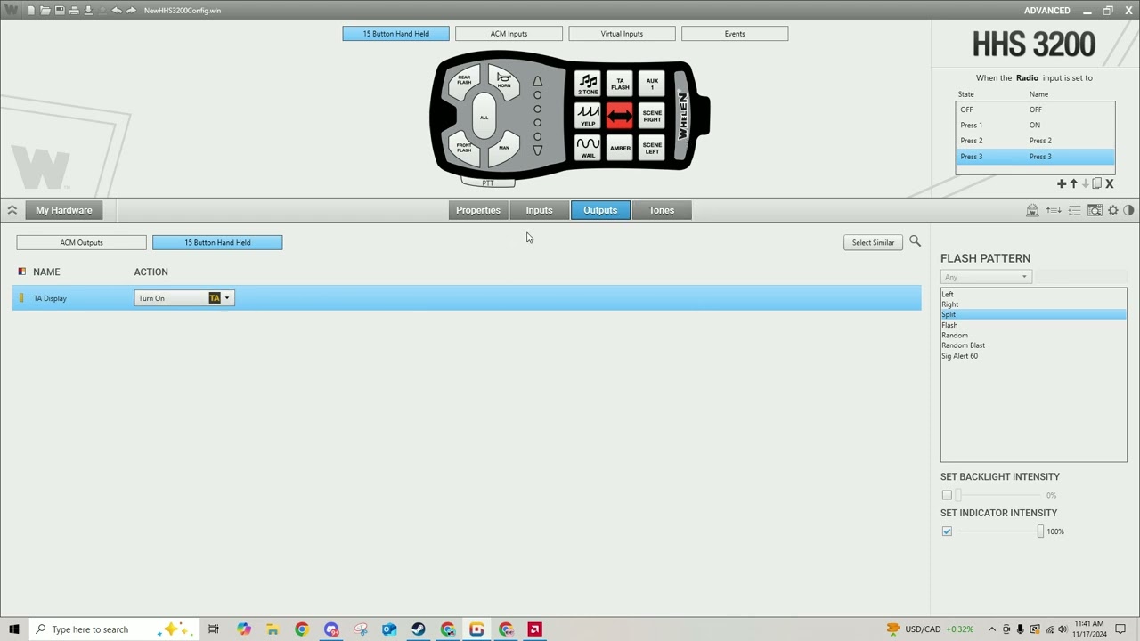Show the ACM Outputs list

pos(81,242)
